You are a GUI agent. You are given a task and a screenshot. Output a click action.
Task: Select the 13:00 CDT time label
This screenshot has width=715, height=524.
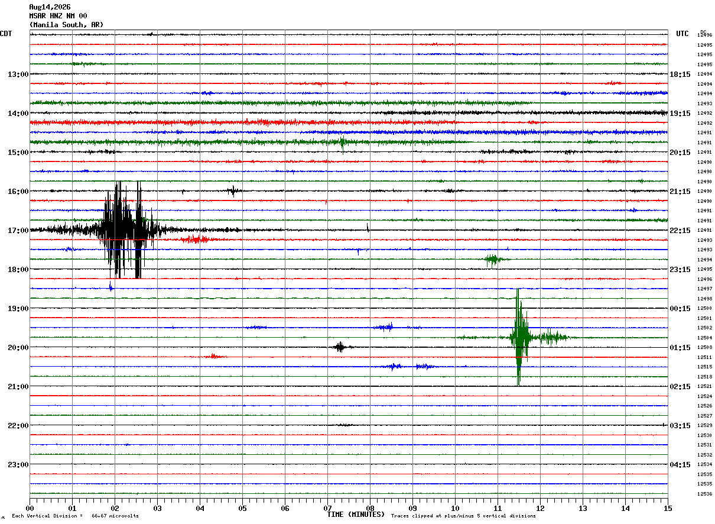(18, 75)
